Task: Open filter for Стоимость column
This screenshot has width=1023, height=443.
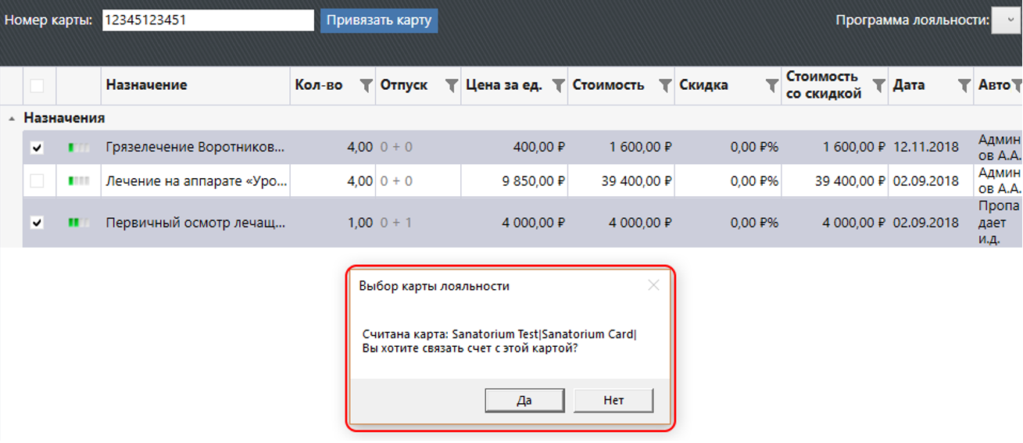Action: click(x=664, y=86)
